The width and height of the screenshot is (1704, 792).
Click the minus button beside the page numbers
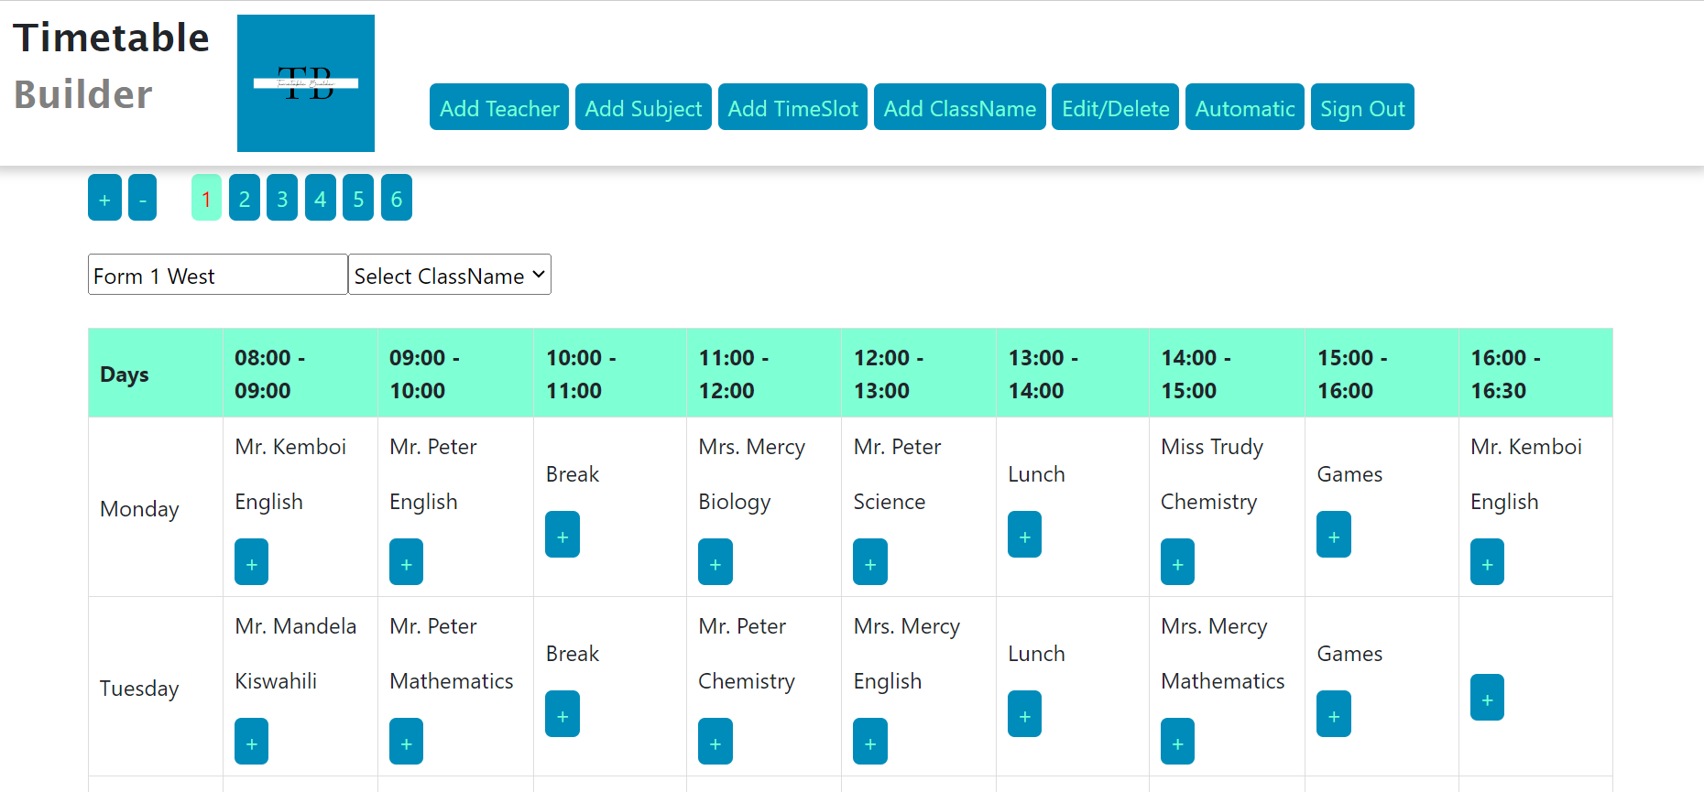pos(142,198)
